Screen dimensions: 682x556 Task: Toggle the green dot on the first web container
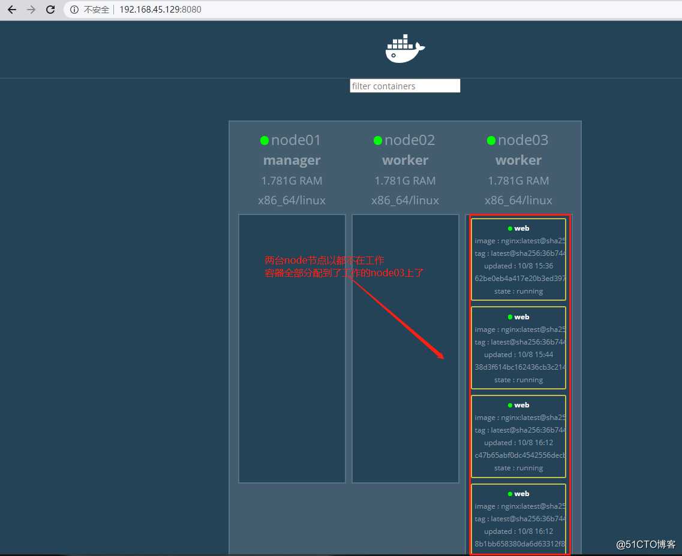(x=511, y=228)
